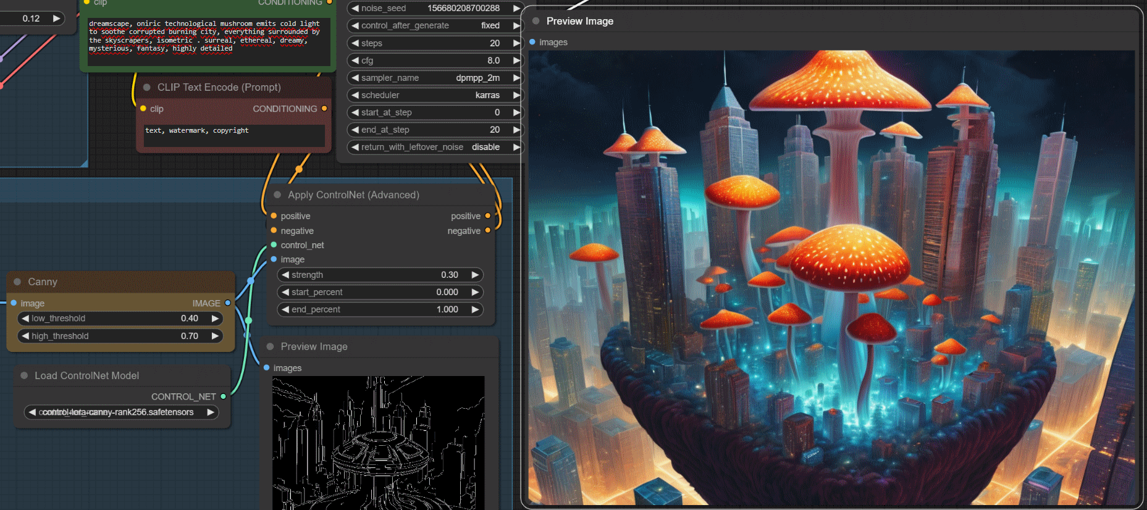Select the CLIP Text Encode (Prompt) title
Viewport: 1147px width, 510px height.
(x=219, y=87)
